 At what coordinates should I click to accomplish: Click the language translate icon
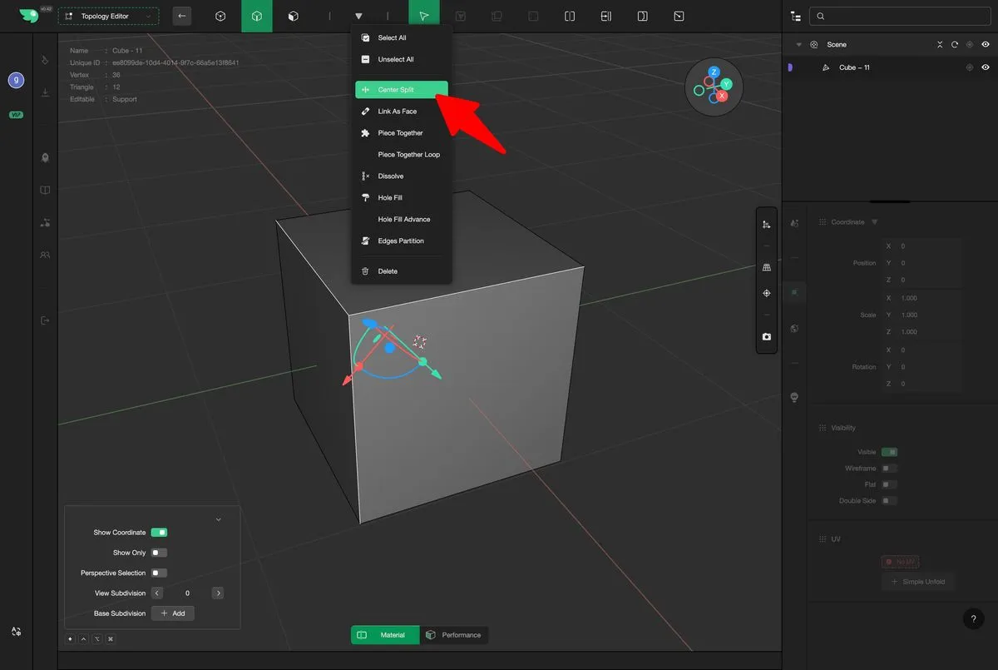(x=16, y=633)
